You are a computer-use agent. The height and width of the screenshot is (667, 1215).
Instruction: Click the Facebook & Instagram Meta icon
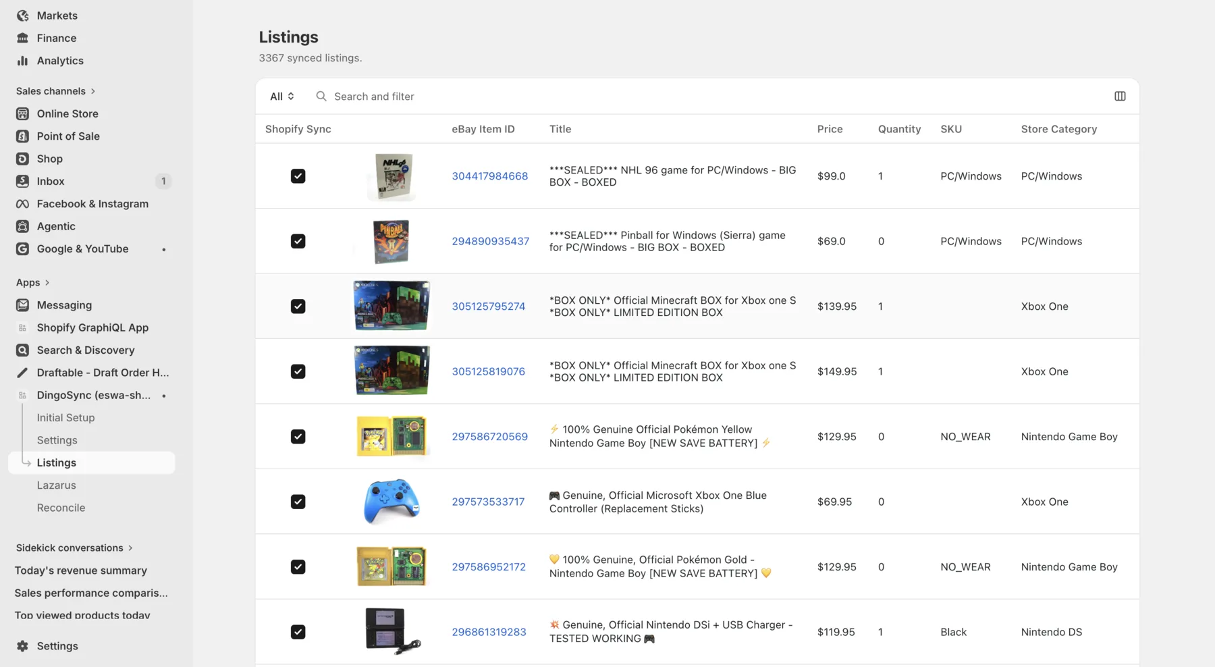click(x=22, y=204)
